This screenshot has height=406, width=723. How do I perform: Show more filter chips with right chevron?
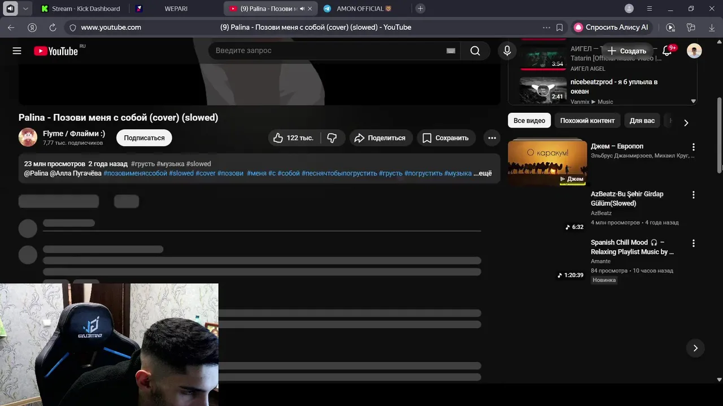(686, 122)
